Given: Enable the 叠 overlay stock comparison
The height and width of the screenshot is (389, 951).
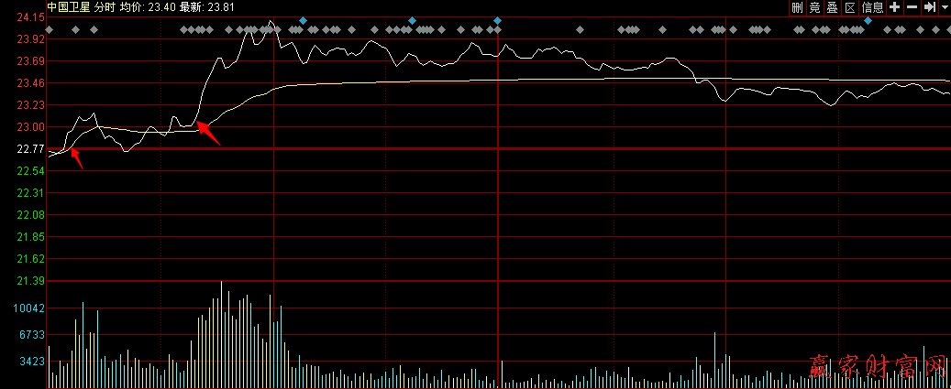Looking at the screenshot, I should coord(833,7).
